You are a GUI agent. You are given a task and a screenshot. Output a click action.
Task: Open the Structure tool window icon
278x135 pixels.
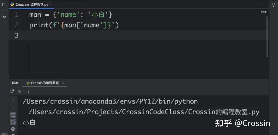4,16
